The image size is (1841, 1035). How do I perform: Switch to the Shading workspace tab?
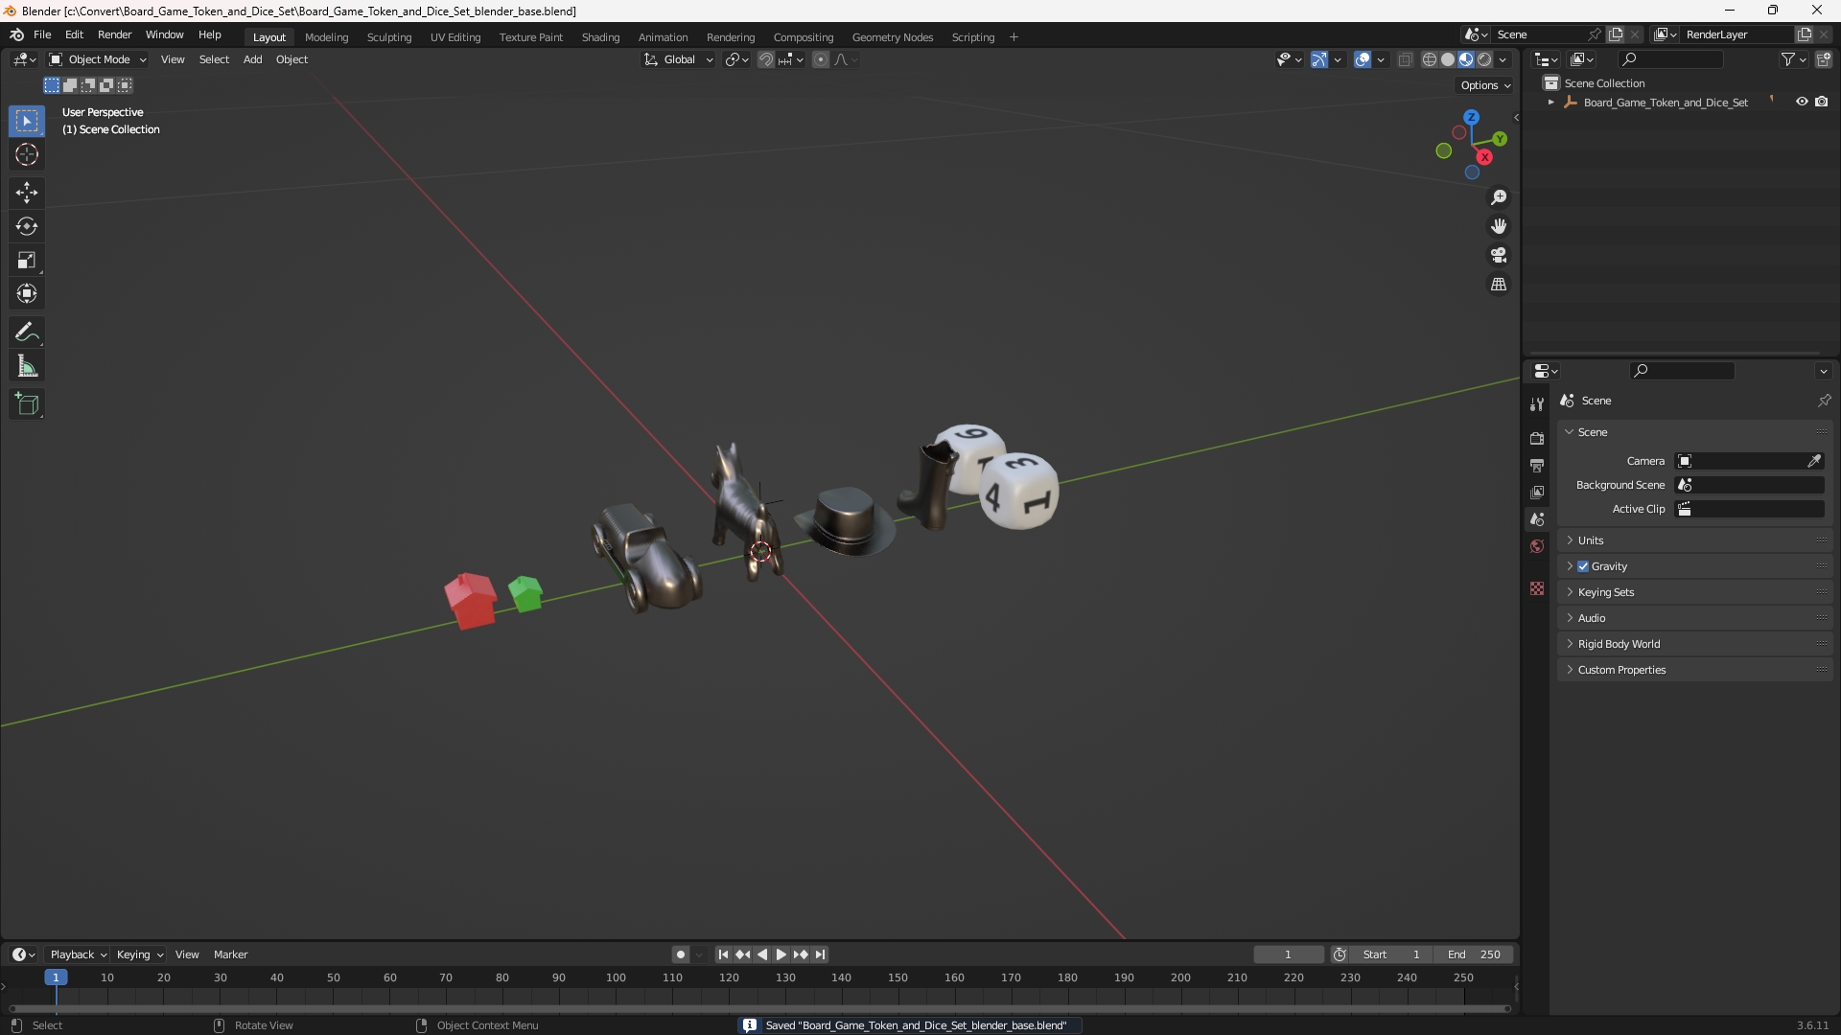(600, 37)
